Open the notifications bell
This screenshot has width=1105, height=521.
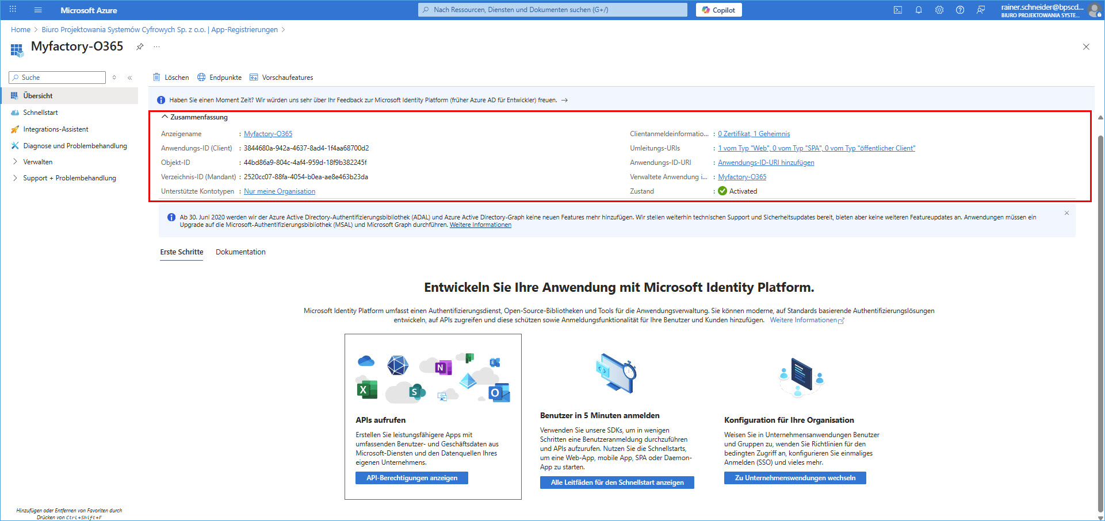click(919, 10)
